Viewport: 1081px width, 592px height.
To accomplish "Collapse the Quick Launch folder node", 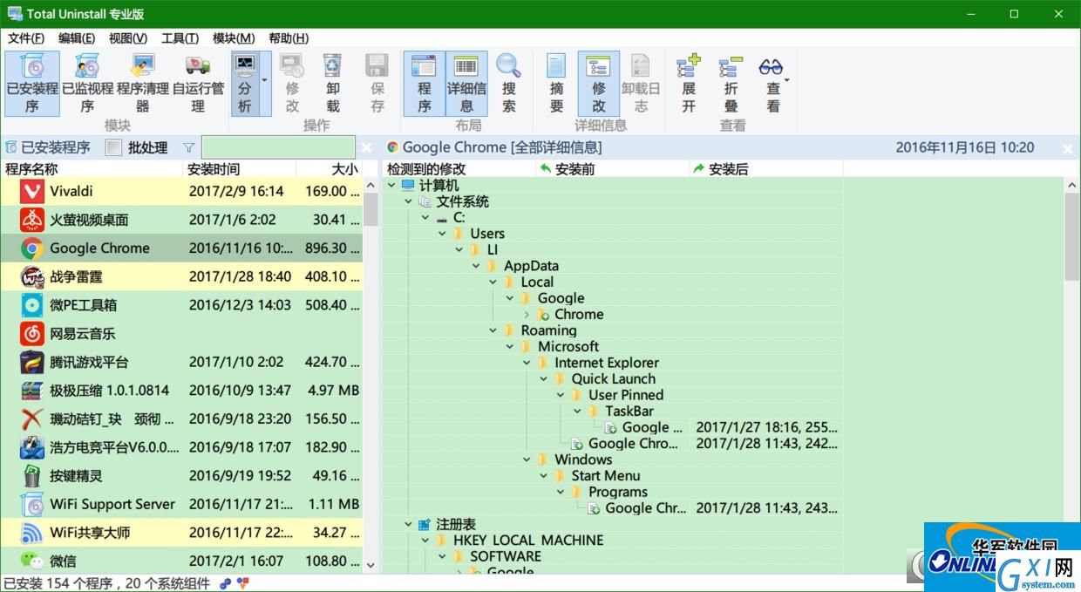I will click(543, 379).
